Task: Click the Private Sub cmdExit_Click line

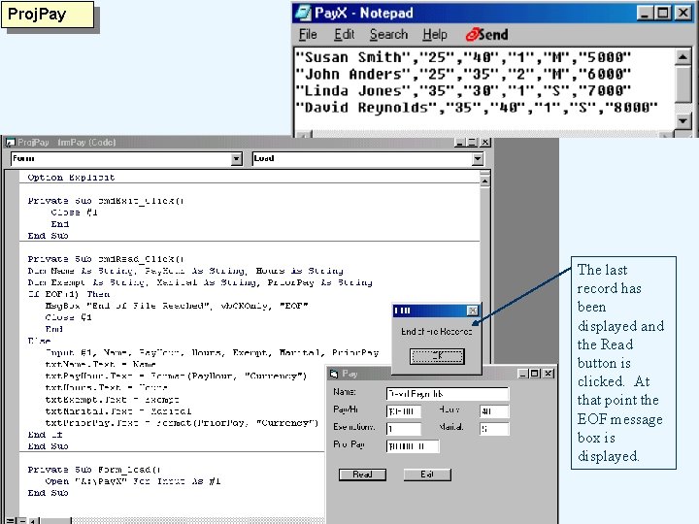Action: click(x=106, y=201)
